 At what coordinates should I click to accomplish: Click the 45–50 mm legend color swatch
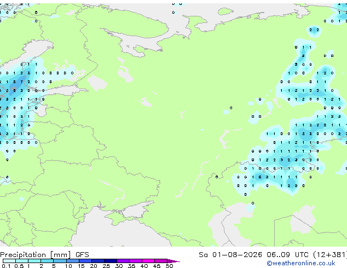161,261
